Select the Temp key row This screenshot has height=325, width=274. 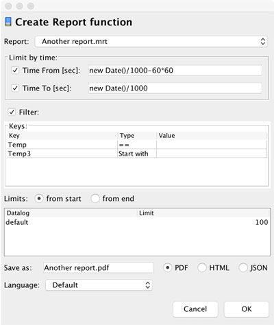137,145
